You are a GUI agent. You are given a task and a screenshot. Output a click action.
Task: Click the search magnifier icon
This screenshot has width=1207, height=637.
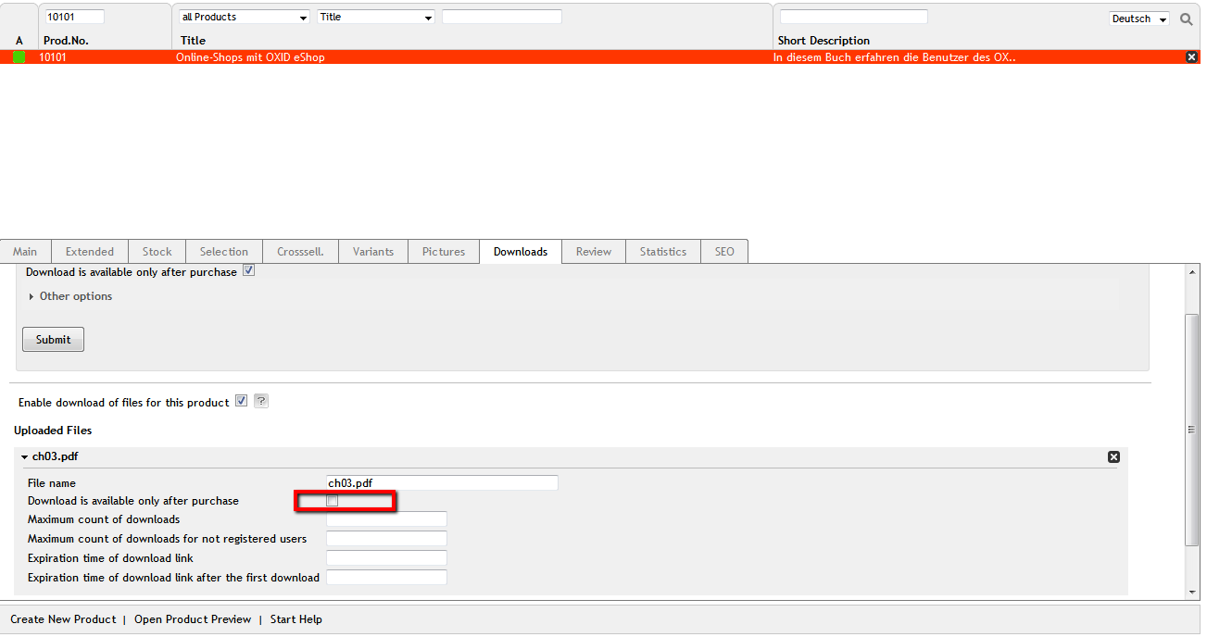pos(1186,19)
